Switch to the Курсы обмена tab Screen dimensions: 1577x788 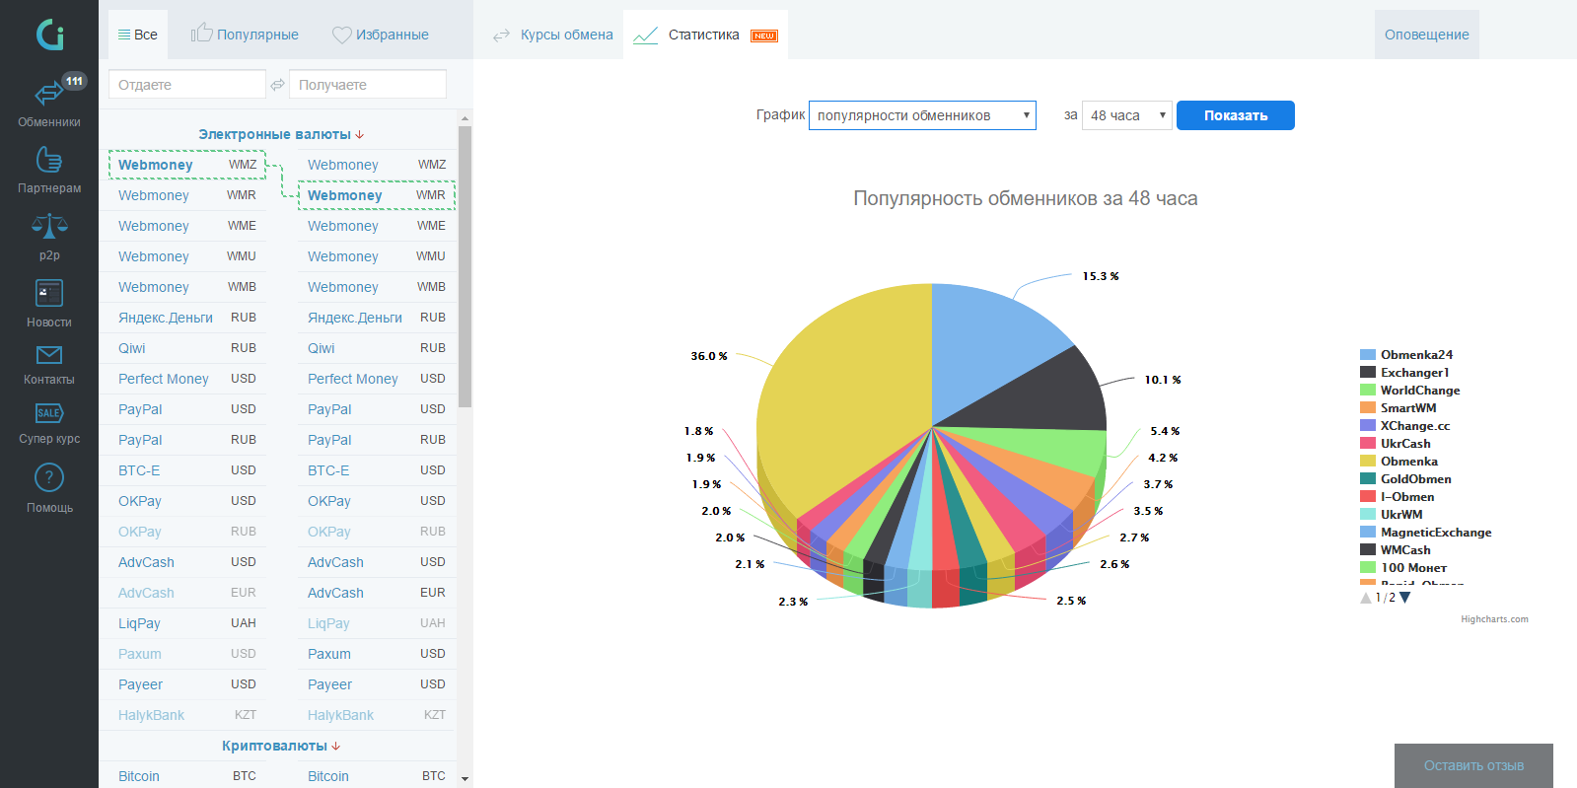pyautogui.click(x=552, y=35)
